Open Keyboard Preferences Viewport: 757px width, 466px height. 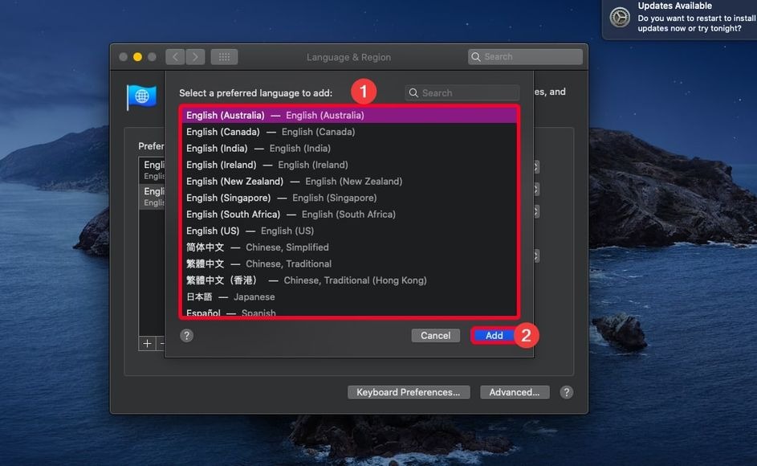click(x=409, y=392)
